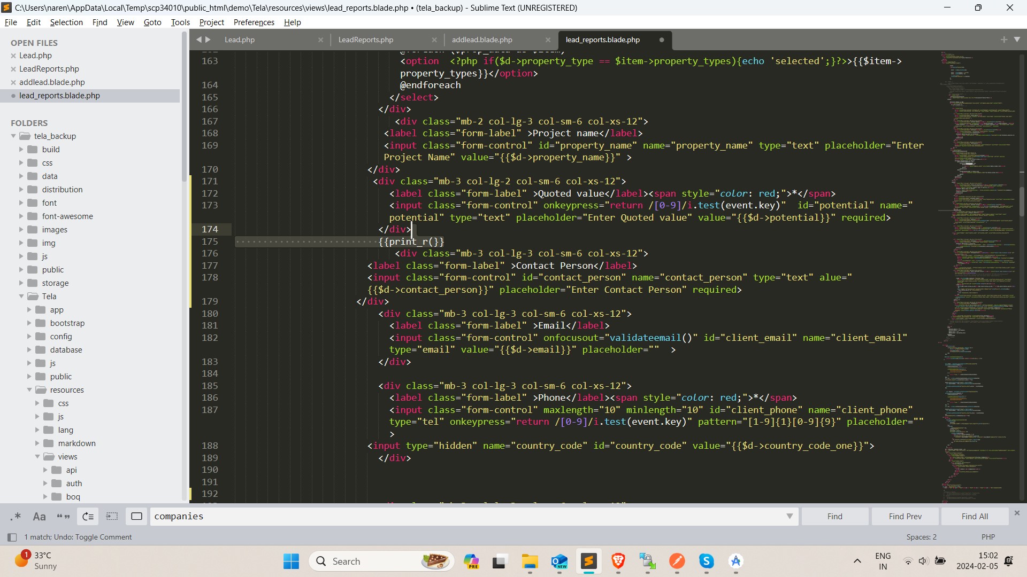Open the Project menu
The height and width of the screenshot is (577, 1027).
pos(211,22)
